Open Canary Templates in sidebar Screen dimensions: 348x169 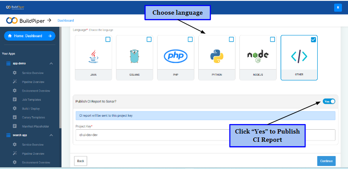coord(33,118)
